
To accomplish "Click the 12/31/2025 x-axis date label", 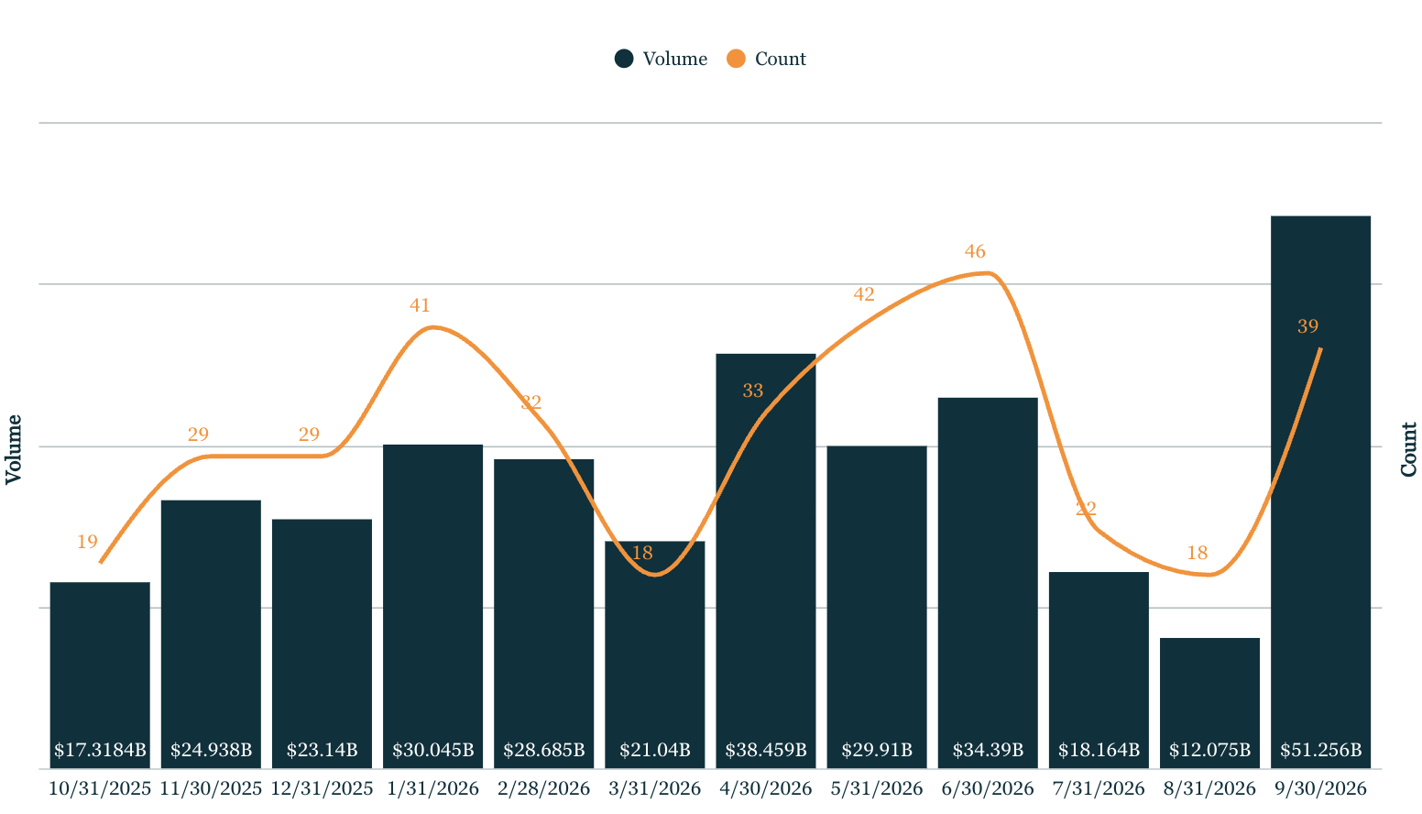I will point(322,788).
